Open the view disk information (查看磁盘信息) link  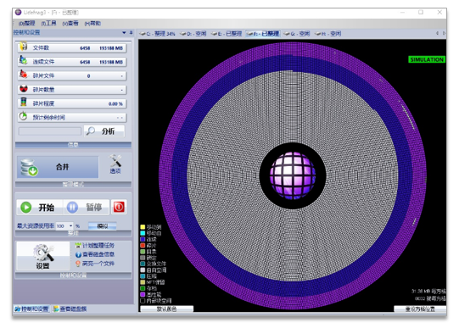click(x=94, y=254)
